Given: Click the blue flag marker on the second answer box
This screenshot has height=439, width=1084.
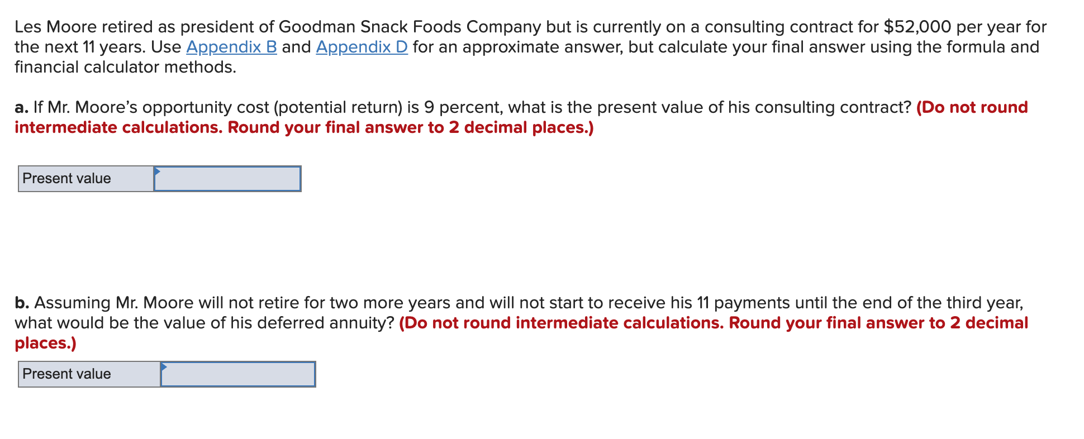Looking at the screenshot, I should [x=164, y=366].
